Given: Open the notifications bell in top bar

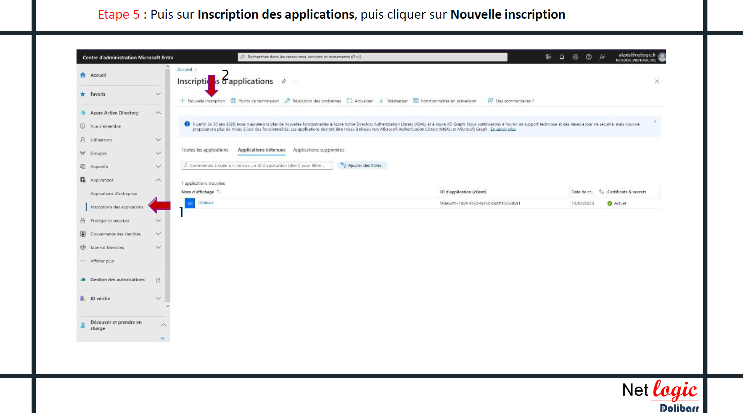Looking at the screenshot, I should pos(562,57).
